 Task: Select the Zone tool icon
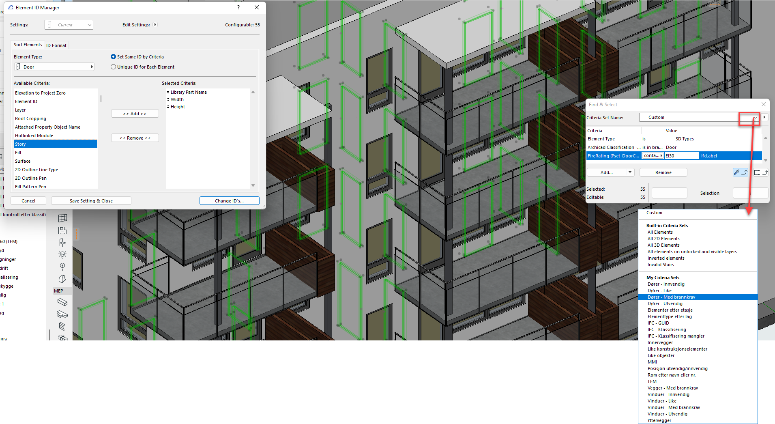click(x=62, y=230)
